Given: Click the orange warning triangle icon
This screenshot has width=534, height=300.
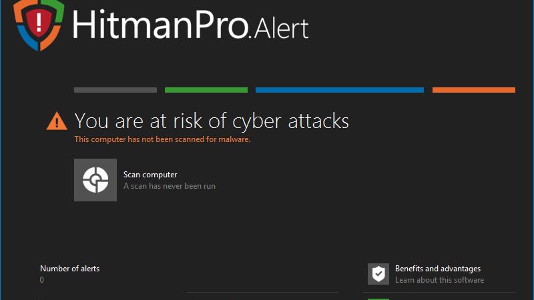Looking at the screenshot, I should [57, 121].
